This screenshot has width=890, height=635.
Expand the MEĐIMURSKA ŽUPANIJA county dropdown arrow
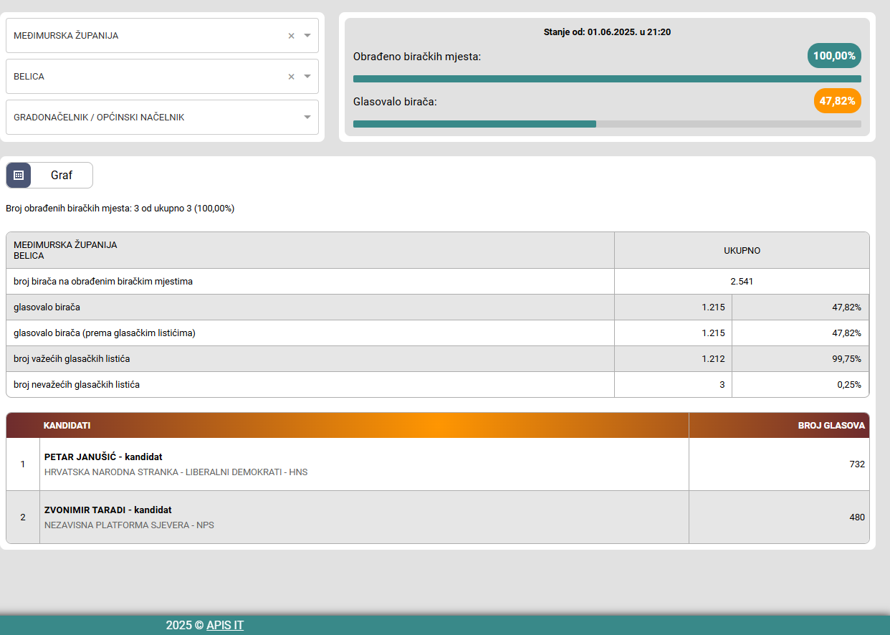[x=307, y=36]
